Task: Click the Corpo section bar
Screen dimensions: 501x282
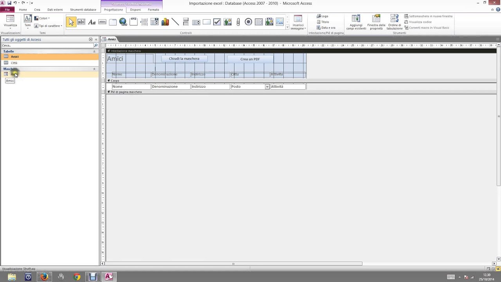Action: point(301,81)
